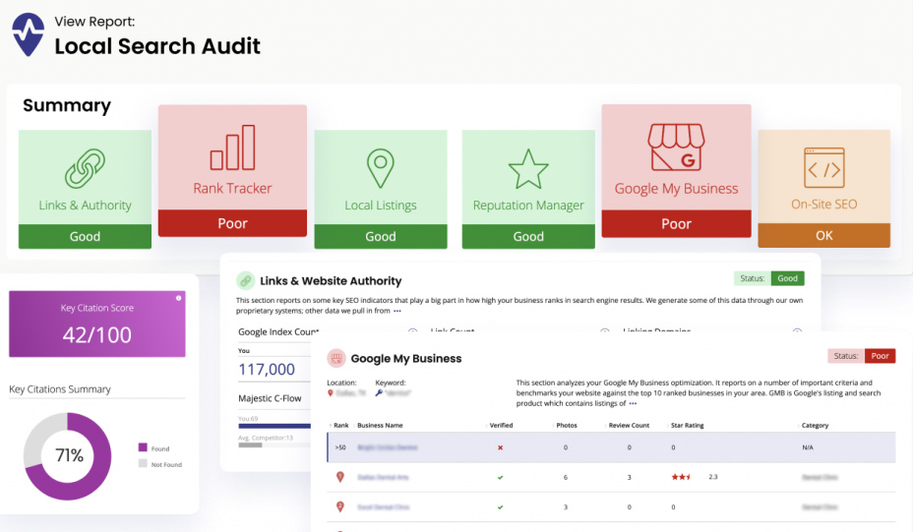913x532 pixels.
Task: Open the Google My Business storefront icon
Action: click(676, 148)
